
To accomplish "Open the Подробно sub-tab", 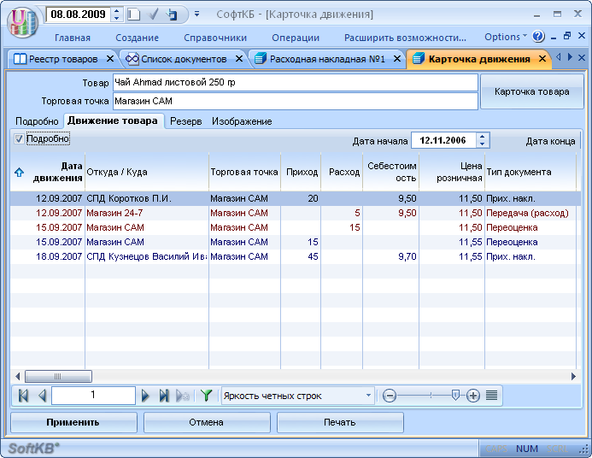I will pos(37,121).
